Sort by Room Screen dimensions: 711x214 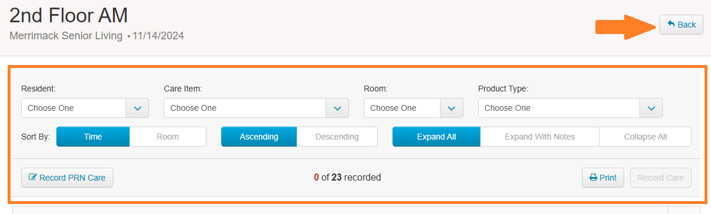click(168, 137)
